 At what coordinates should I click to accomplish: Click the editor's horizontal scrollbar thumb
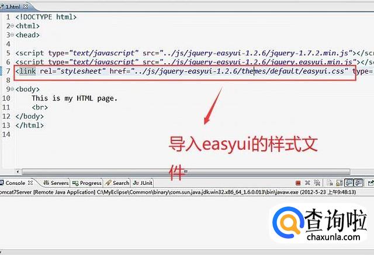(x=186, y=171)
